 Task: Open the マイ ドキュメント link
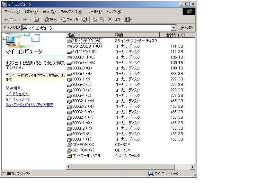click(18, 94)
